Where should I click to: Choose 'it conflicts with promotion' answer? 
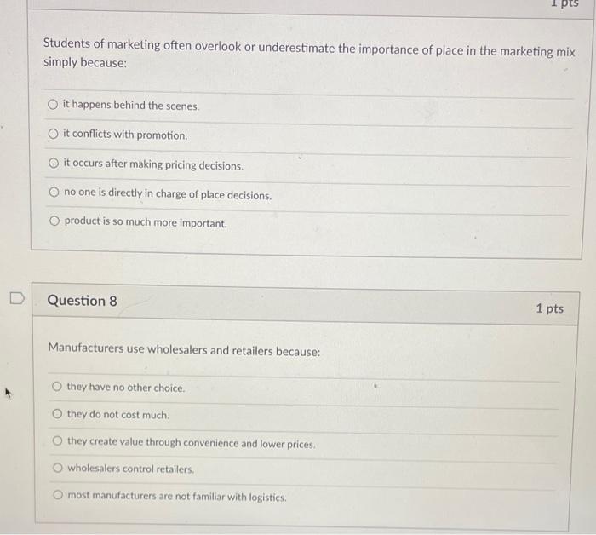pos(54,135)
